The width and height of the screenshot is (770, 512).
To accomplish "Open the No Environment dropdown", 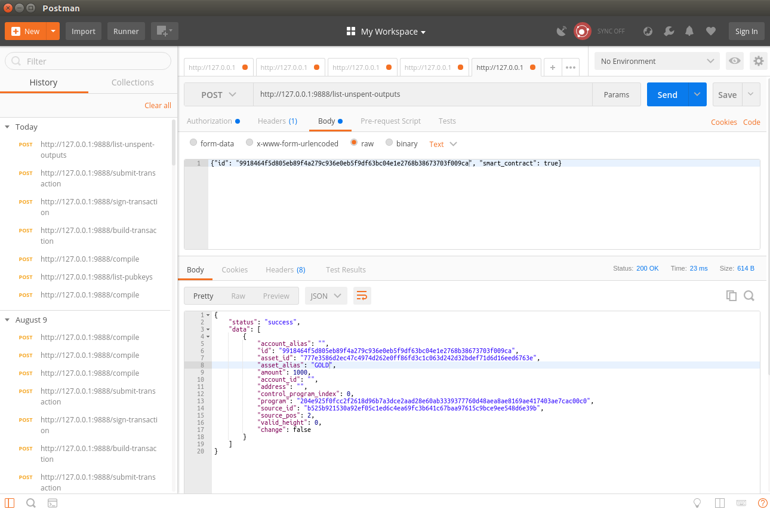I will (657, 61).
